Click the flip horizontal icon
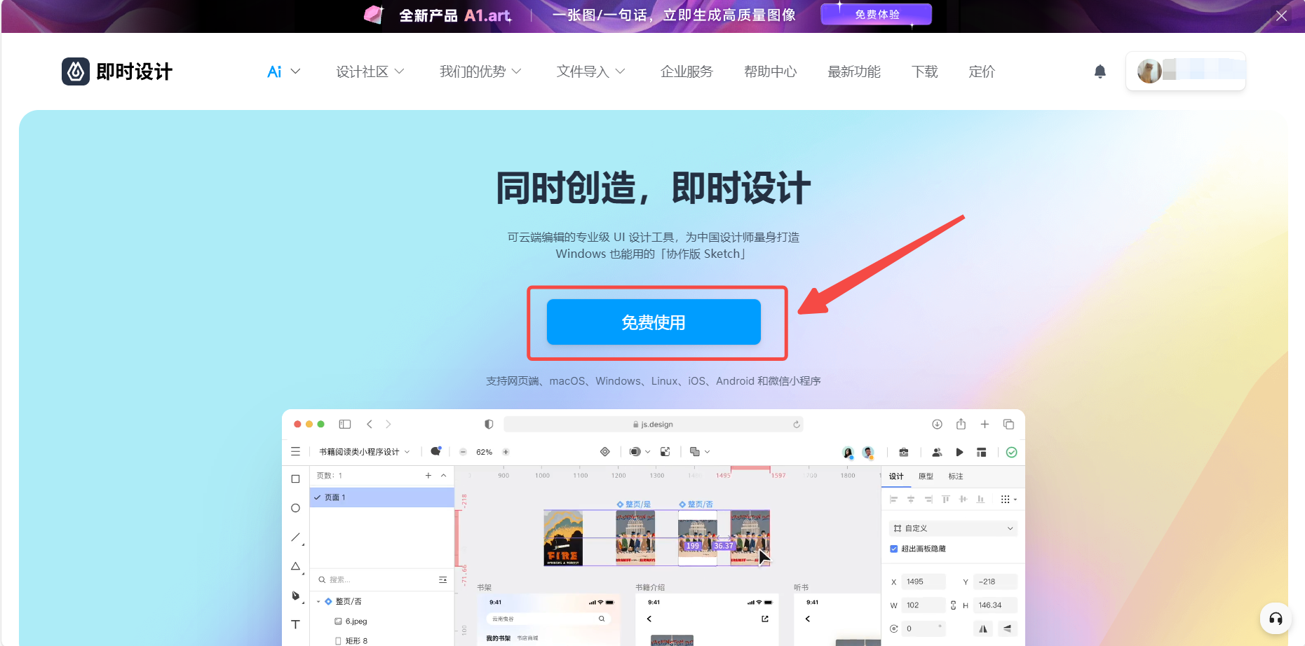 pyautogui.click(x=983, y=628)
